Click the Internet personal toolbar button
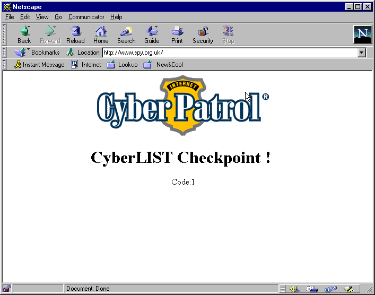The image size is (375, 295). [x=86, y=65]
